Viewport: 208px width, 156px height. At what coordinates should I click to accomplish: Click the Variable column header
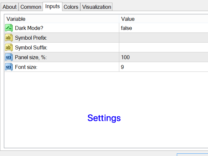point(62,19)
